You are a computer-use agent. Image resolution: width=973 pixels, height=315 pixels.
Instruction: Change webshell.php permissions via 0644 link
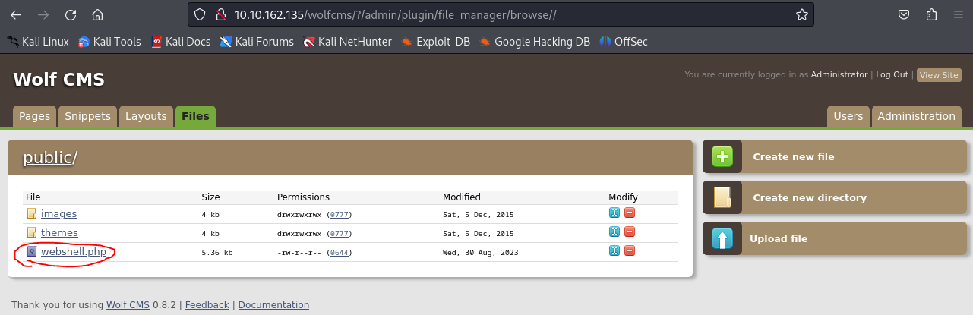tap(338, 252)
